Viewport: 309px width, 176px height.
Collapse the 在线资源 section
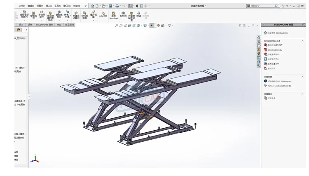click(x=302, y=77)
